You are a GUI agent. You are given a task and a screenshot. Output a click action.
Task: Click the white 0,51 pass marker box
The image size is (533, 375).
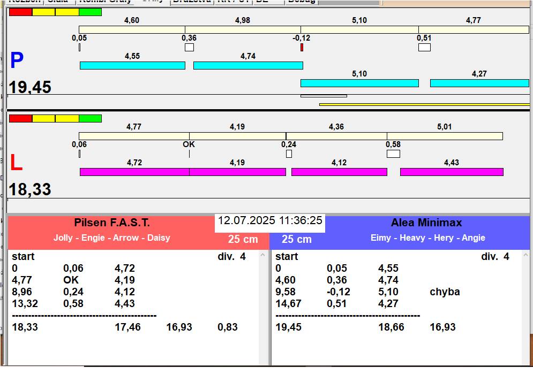(425, 48)
